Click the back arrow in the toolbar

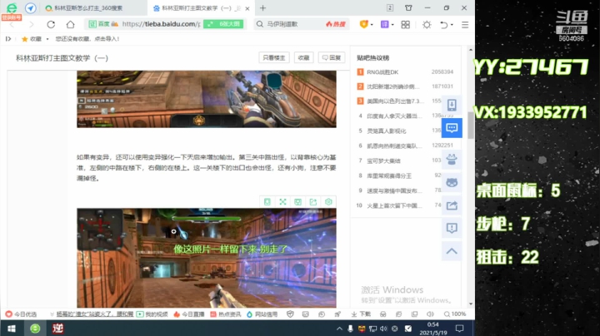[x=12, y=24]
